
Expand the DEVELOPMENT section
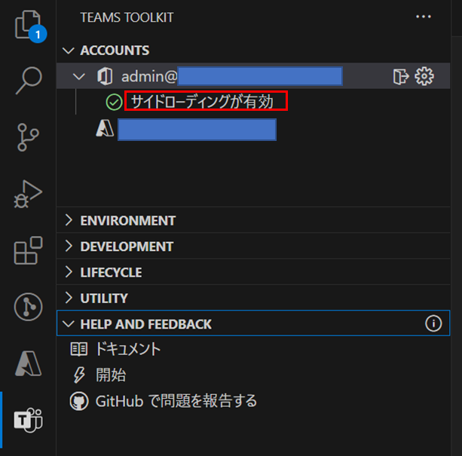pos(69,246)
